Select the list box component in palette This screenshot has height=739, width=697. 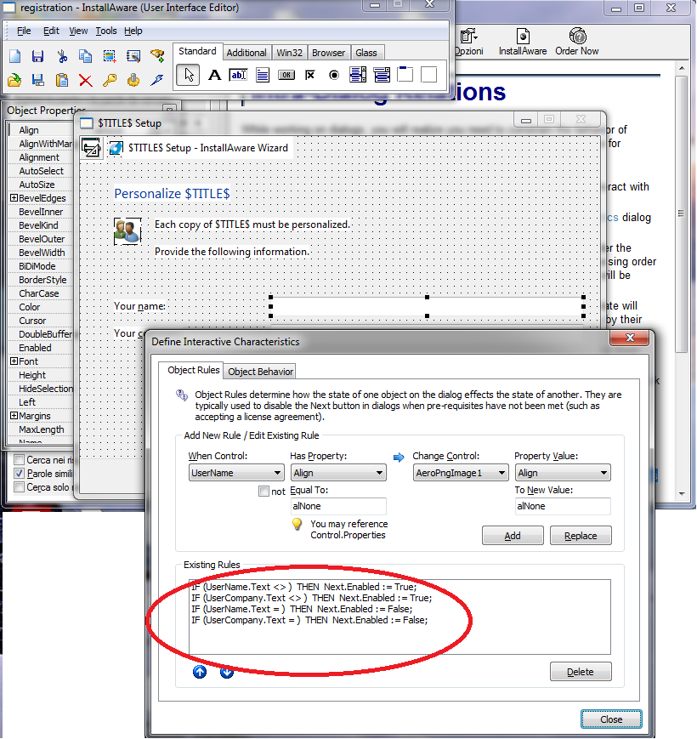coord(358,75)
